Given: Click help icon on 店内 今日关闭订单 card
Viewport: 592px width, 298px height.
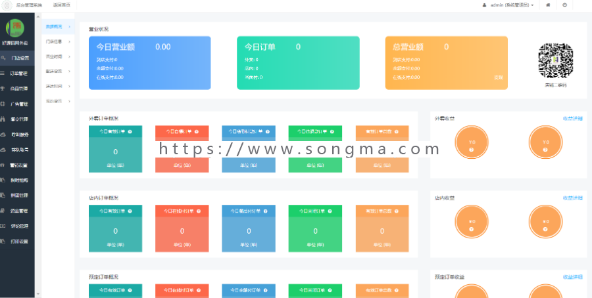Looking at the screenshot, I should [330, 211].
